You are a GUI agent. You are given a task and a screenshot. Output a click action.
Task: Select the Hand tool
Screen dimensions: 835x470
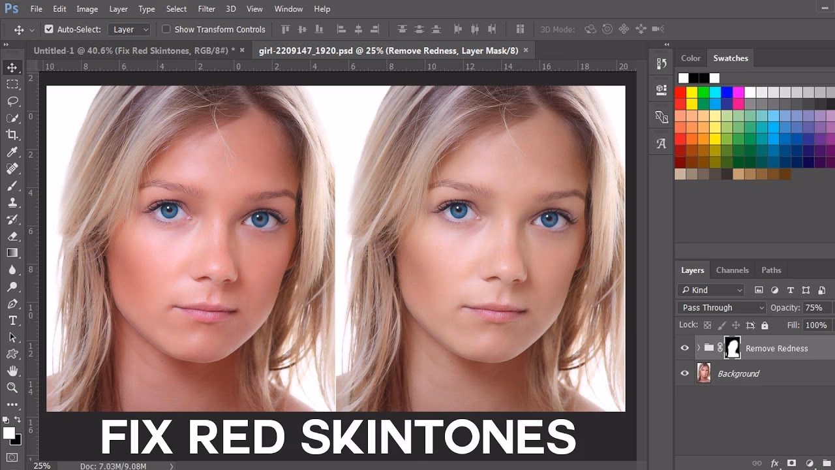[12, 371]
